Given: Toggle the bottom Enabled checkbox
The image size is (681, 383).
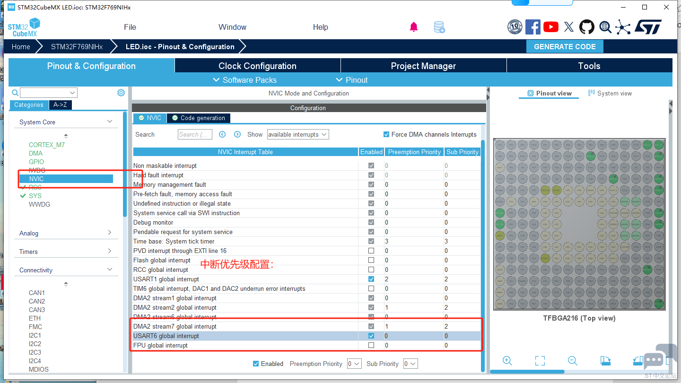Looking at the screenshot, I should 256,364.
